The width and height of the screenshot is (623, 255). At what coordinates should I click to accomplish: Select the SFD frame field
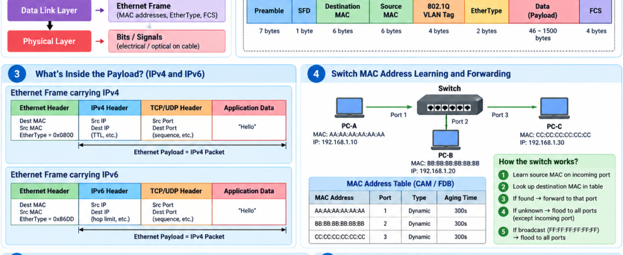(x=304, y=11)
